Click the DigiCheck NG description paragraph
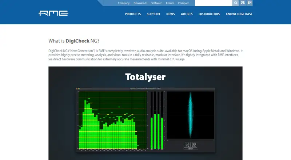This screenshot has width=291, height=160. (145, 55)
